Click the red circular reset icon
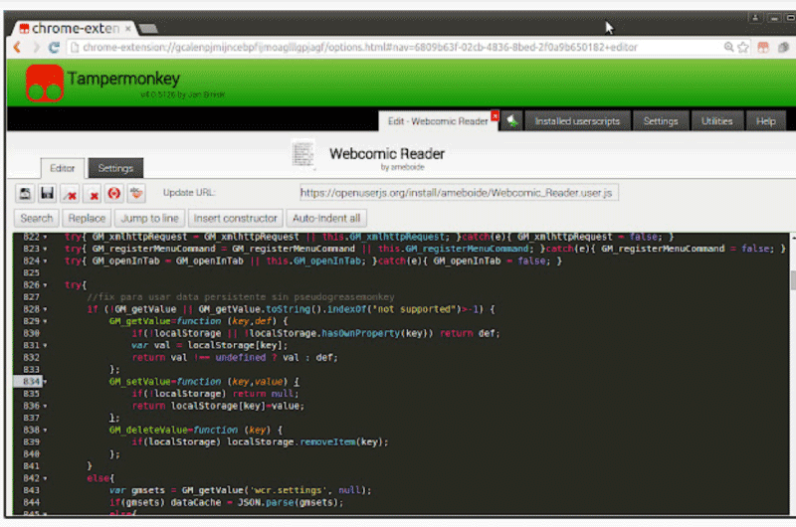796x527 pixels. pos(114,193)
